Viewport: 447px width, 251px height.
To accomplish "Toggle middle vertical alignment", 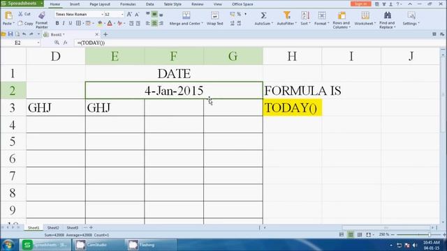I will (x=154, y=14).
